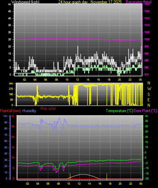Viewport: 158px width, 188px height.
Task: Click the 22 hour label under bottom graph
Action: point(131,184)
